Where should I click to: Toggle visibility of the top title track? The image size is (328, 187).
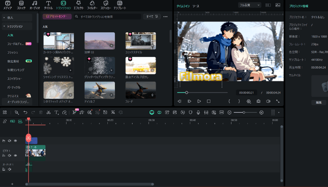point(15,140)
